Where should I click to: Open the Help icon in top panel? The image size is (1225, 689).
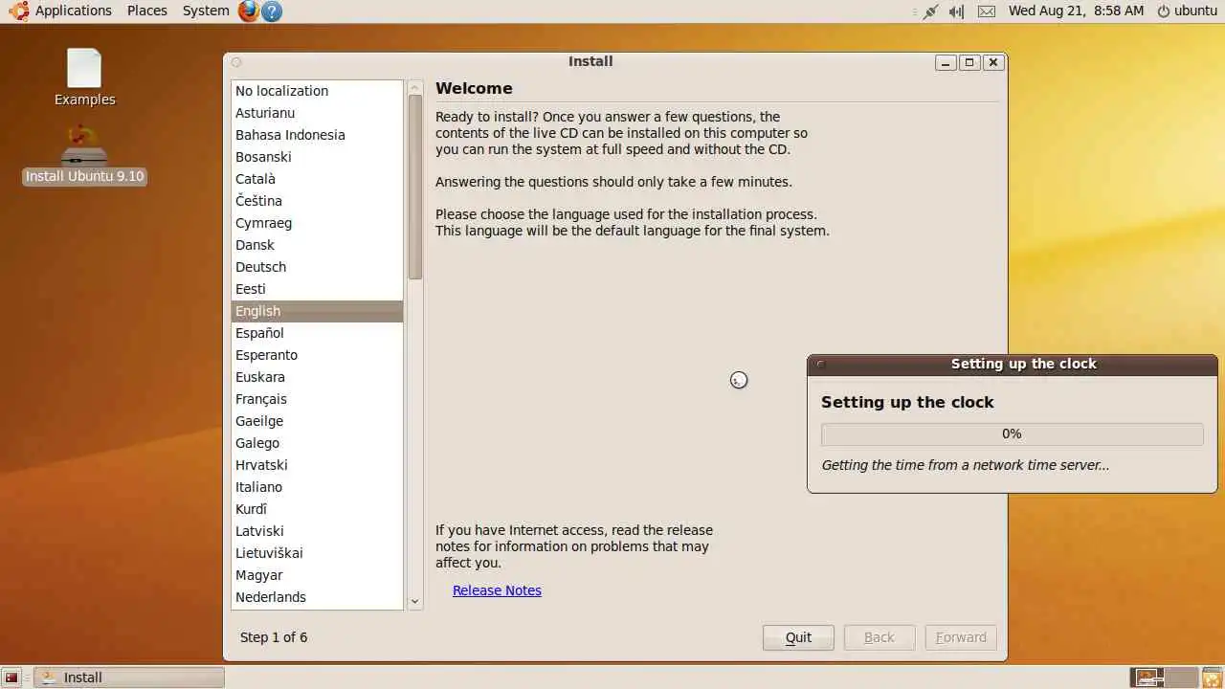272,11
